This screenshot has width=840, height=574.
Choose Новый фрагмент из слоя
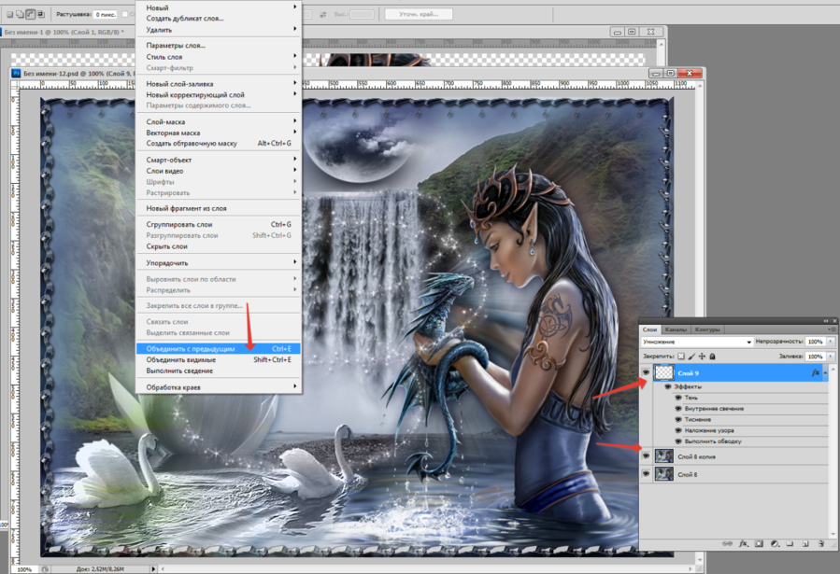[x=219, y=209]
